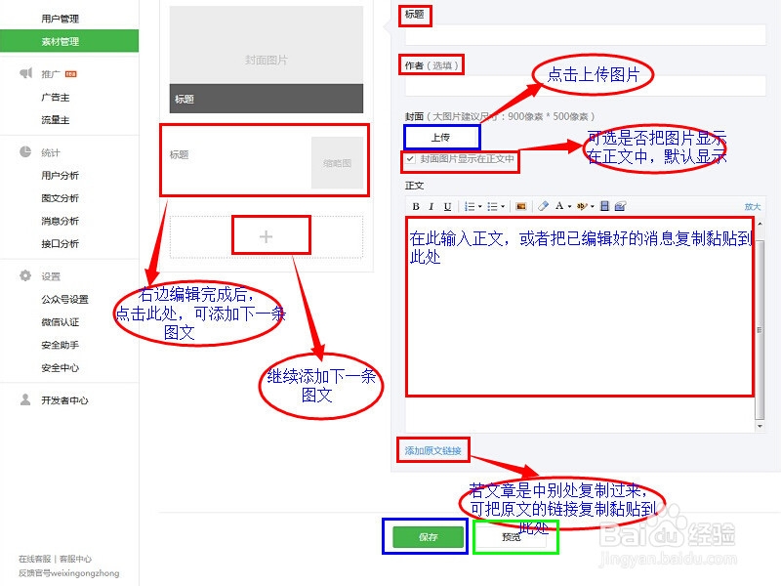Click the 推广 loudspeaker icon in sidebar

24,73
